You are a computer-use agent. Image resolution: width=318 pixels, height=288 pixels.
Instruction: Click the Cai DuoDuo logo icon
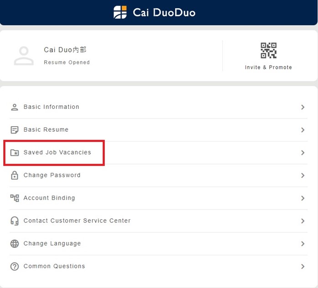click(x=120, y=12)
